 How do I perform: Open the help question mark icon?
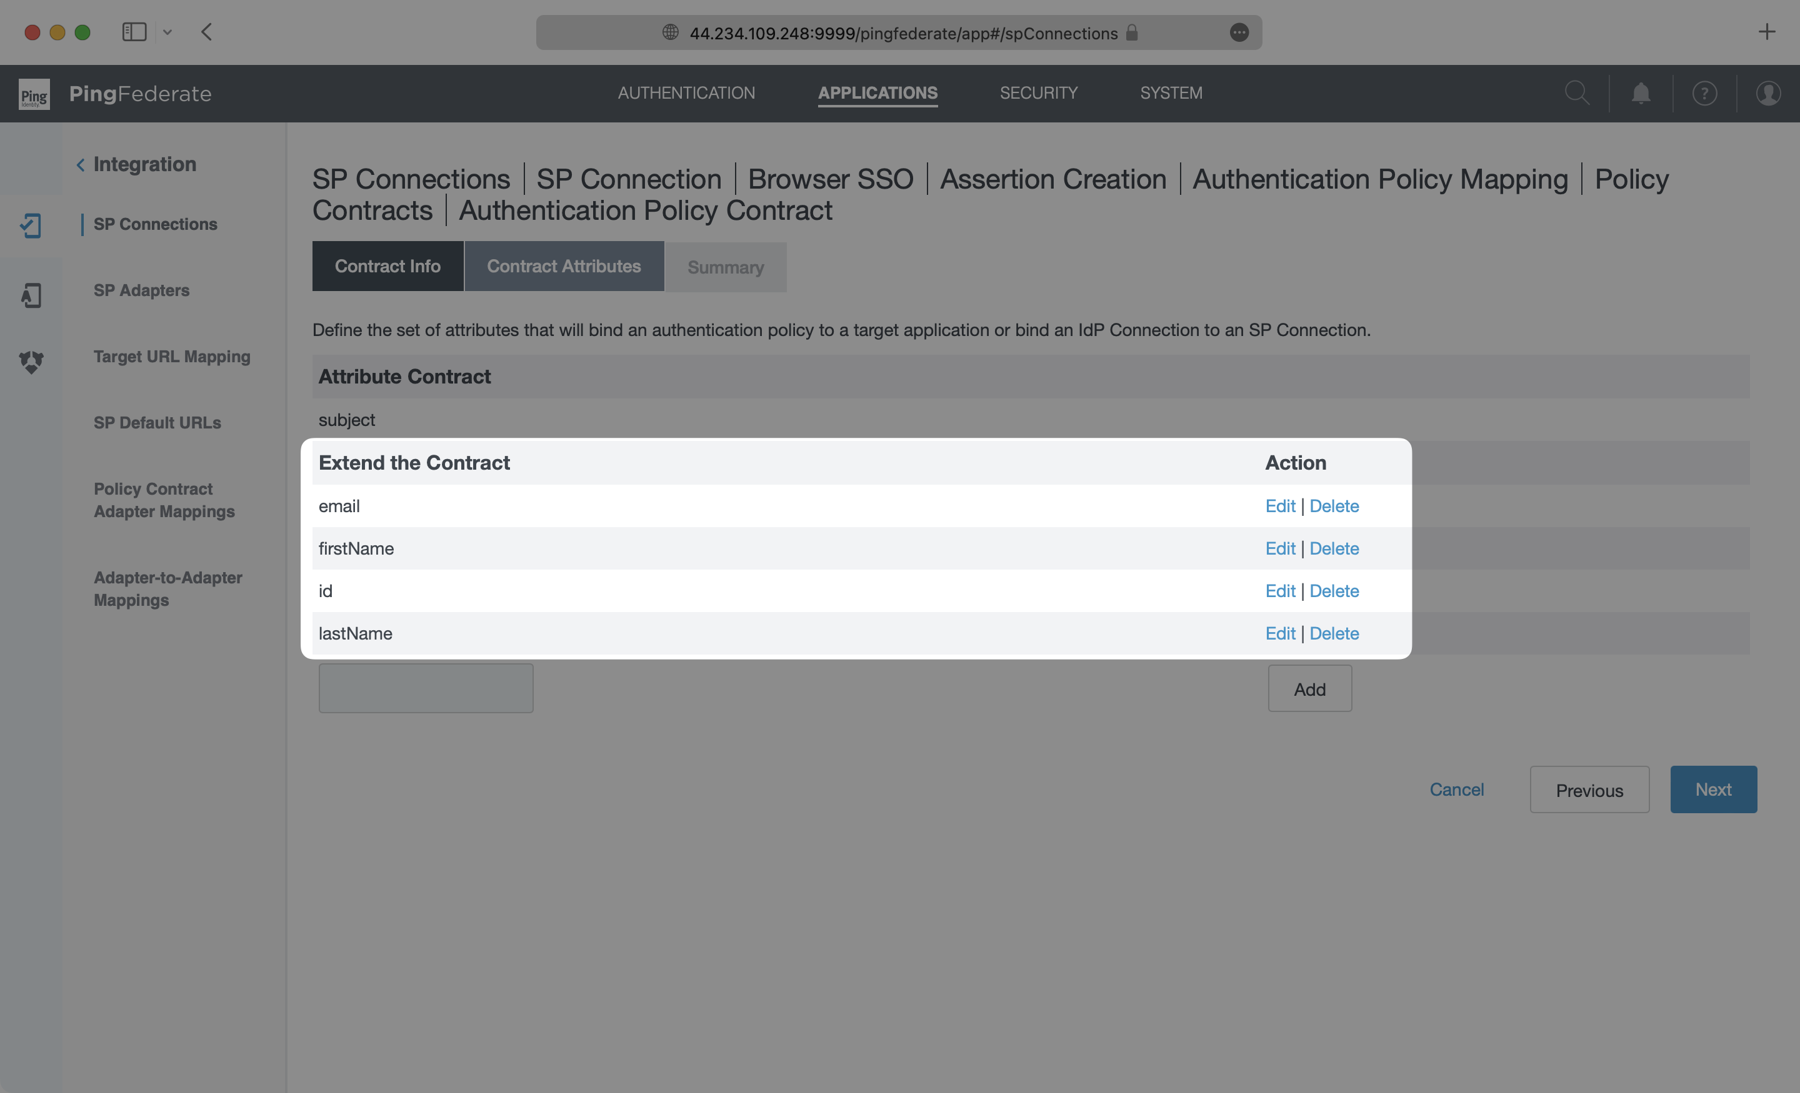1704,92
